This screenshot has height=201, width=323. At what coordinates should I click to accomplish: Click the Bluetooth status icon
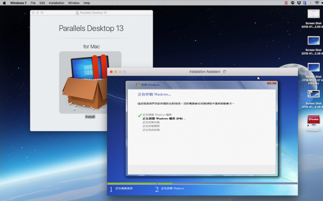coord(311,3)
